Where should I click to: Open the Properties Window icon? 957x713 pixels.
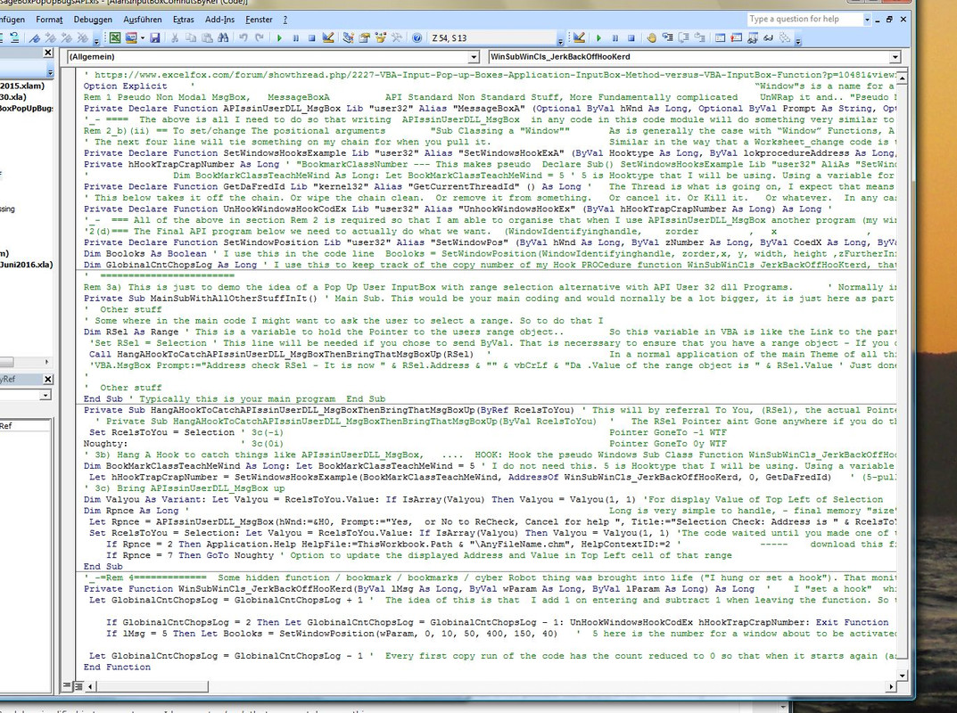point(365,37)
